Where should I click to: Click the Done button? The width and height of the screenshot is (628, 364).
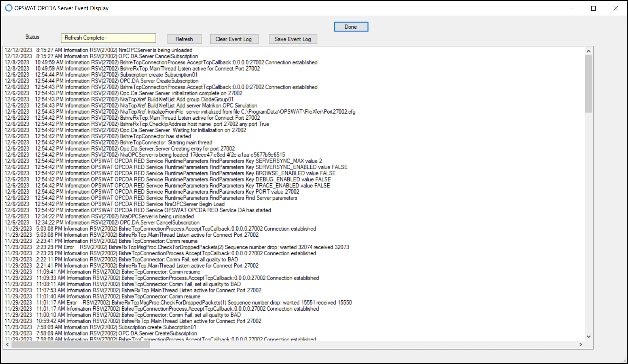351,27
